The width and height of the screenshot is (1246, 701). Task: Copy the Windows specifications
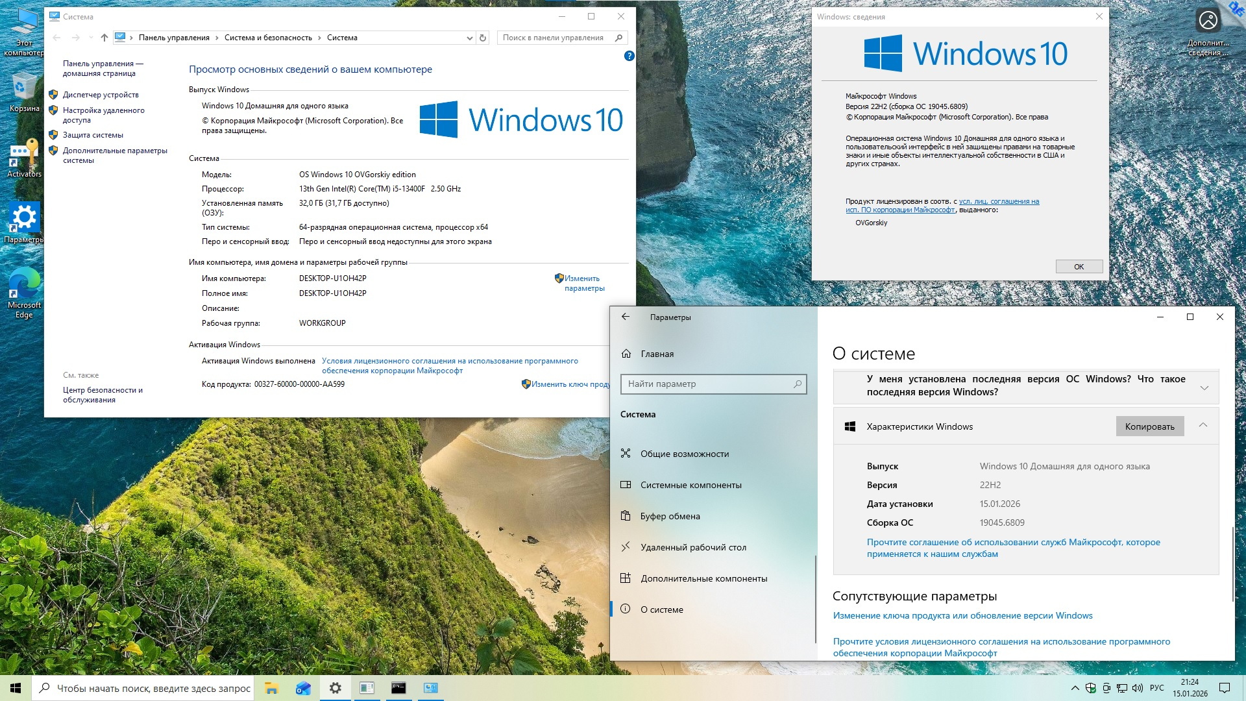click(x=1149, y=426)
